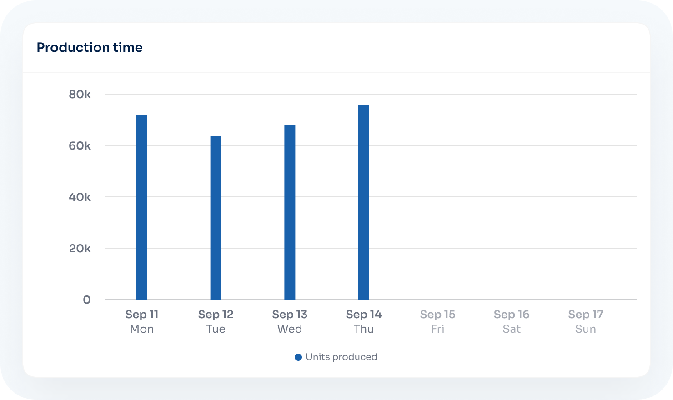Select the 40k y-axis label

point(80,197)
